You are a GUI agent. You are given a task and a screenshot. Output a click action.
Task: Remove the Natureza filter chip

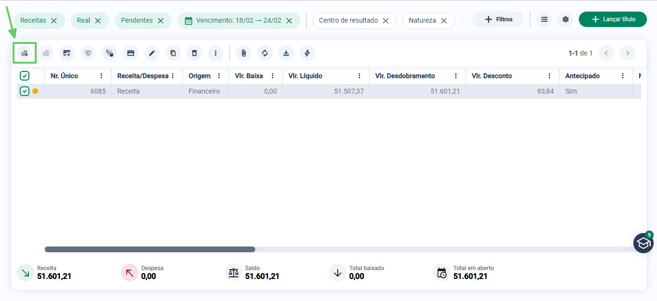pyautogui.click(x=444, y=21)
